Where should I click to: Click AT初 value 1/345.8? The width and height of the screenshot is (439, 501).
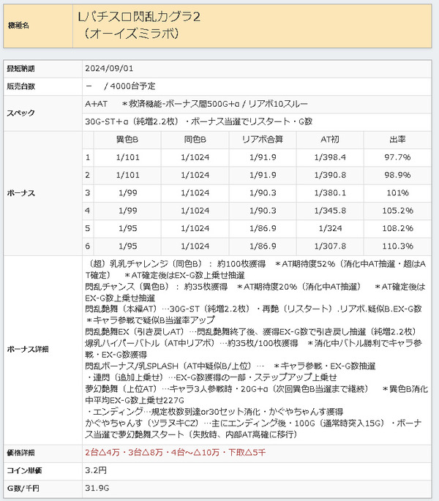pos(330,211)
